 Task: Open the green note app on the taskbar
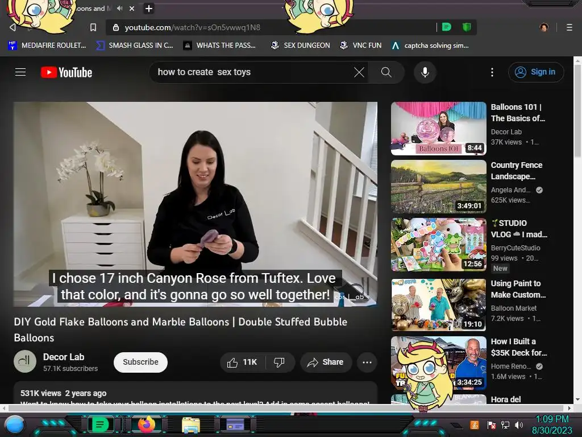100,424
